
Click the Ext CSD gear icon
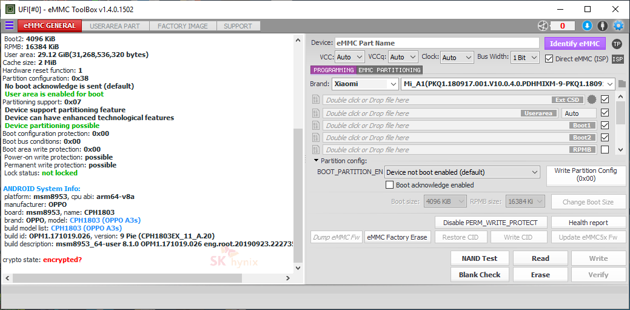click(591, 99)
